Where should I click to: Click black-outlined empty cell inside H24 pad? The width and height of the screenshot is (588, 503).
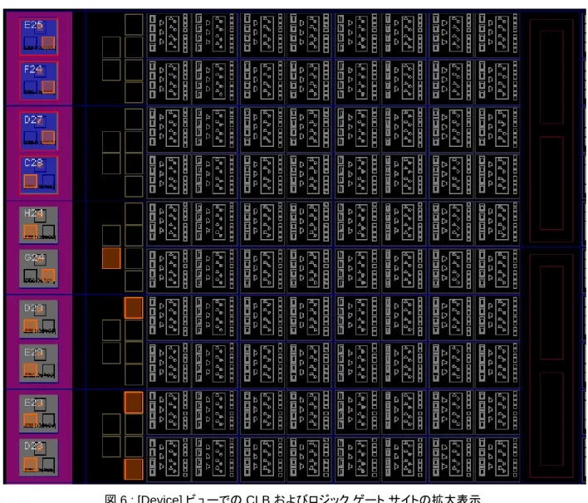[x=48, y=232]
